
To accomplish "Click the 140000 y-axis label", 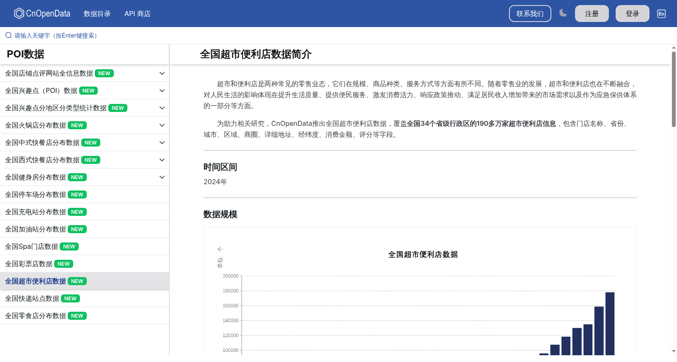I will [231, 321].
